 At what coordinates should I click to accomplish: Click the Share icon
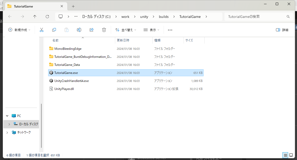coord(92,30)
